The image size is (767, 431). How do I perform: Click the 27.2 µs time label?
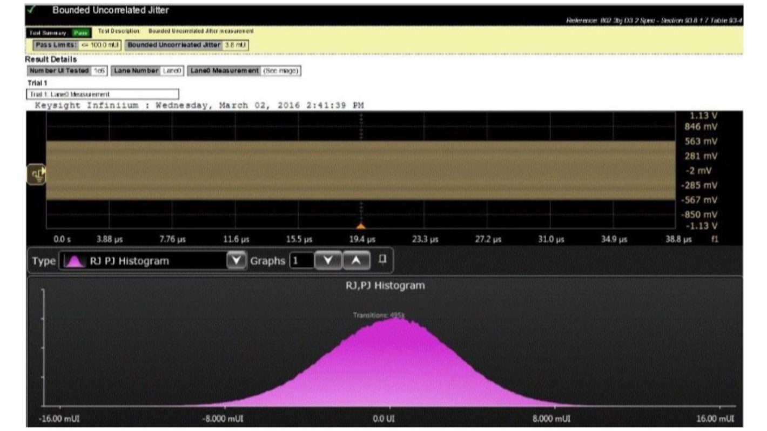[x=488, y=239]
